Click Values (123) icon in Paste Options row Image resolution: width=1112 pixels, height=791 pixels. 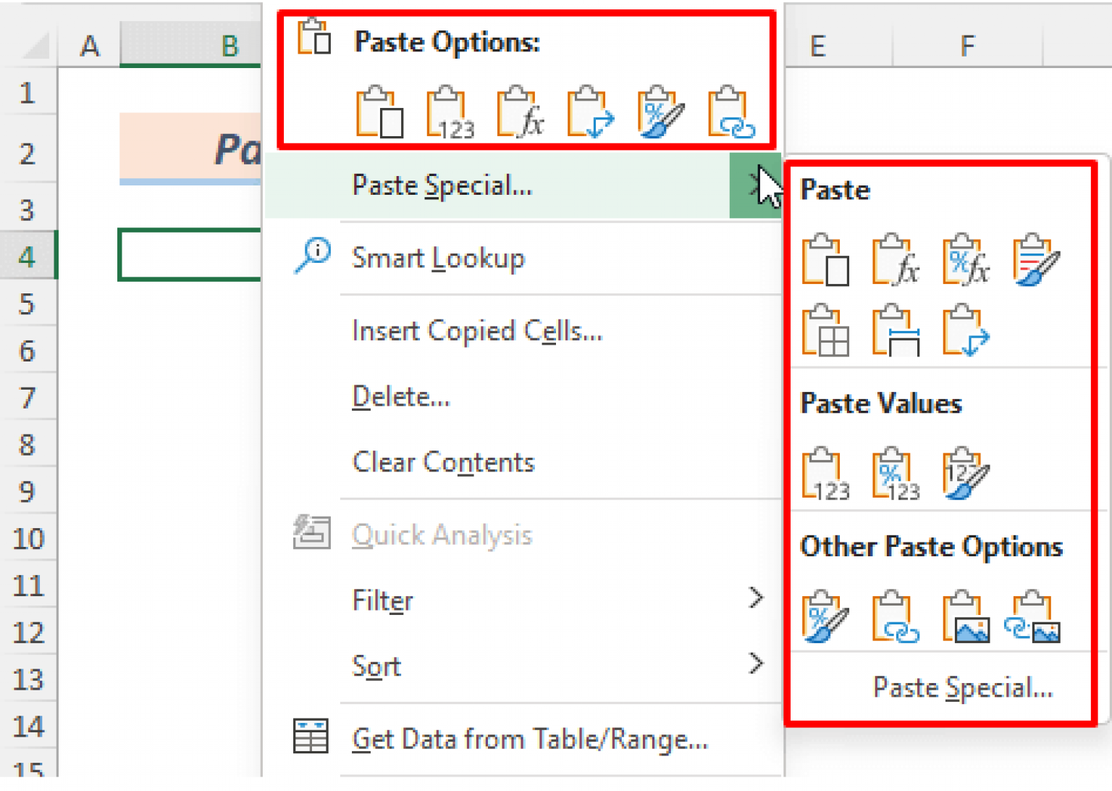pyautogui.click(x=450, y=112)
